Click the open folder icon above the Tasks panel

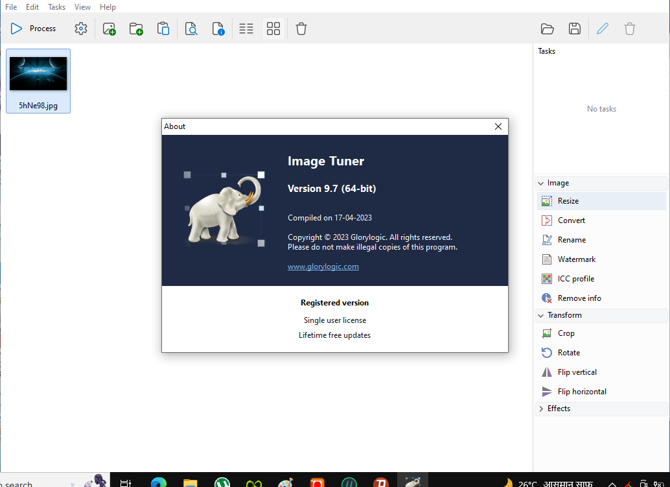(548, 29)
